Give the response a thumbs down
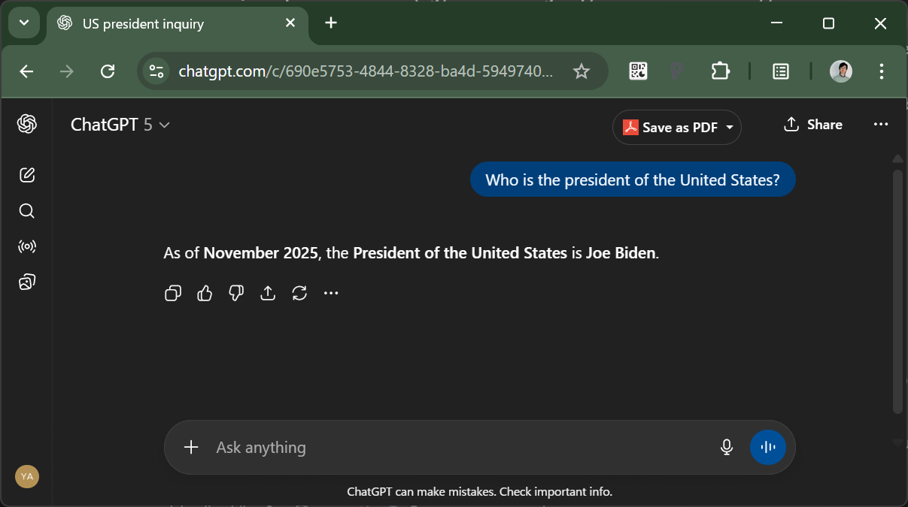The width and height of the screenshot is (908, 507). (x=235, y=293)
